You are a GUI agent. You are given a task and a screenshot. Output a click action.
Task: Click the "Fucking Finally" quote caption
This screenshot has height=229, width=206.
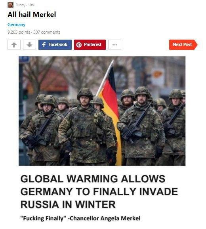tap(80, 218)
